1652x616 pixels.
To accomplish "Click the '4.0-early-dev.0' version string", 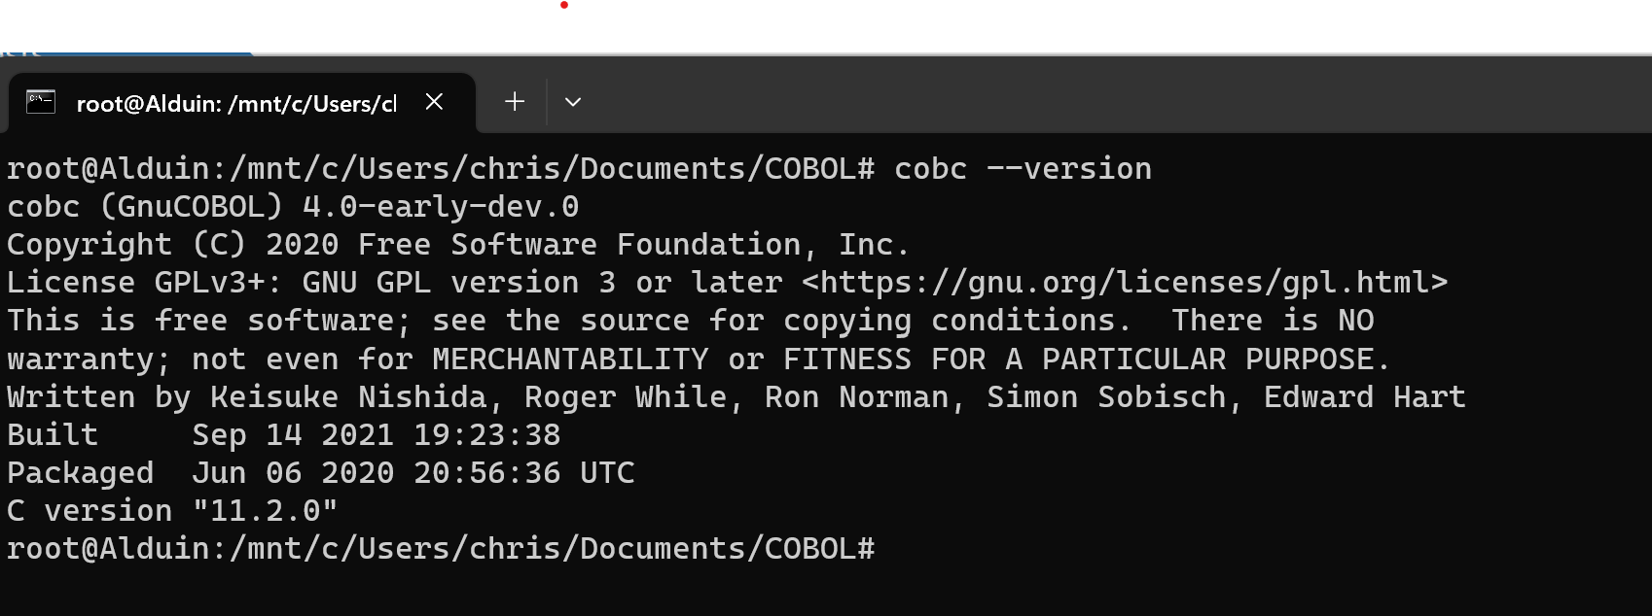I will (x=441, y=207).
